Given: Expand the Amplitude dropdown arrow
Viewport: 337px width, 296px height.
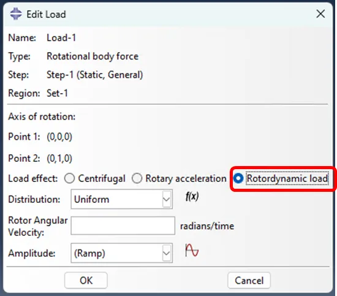Looking at the screenshot, I should point(167,252).
